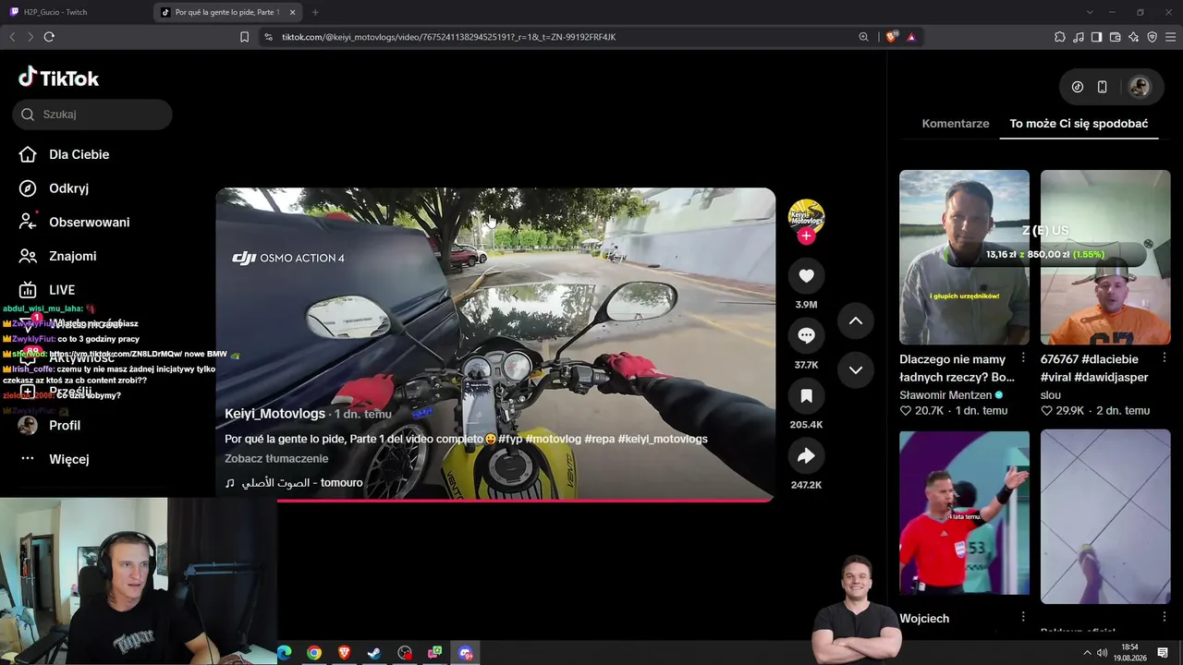Open Brave VPN shield icon
1183x665 pixels.
[1152, 37]
